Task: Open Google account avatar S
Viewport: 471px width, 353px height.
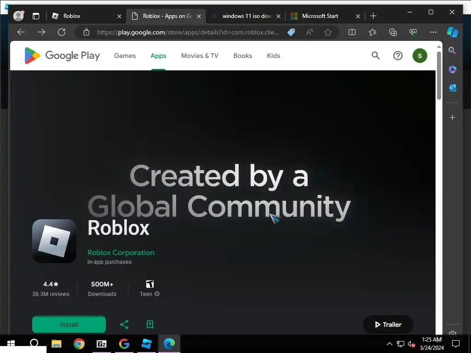Action: point(419,56)
